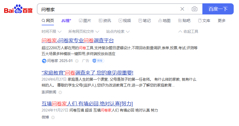Click the 微博 source label
This screenshot has width=239, height=126.
click(x=45, y=117)
